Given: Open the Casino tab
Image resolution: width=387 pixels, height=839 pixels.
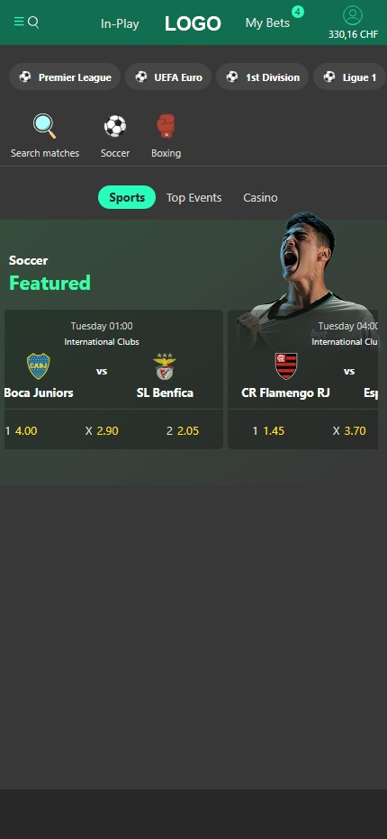Looking at the screenshot, I should (x=260, y=197).
